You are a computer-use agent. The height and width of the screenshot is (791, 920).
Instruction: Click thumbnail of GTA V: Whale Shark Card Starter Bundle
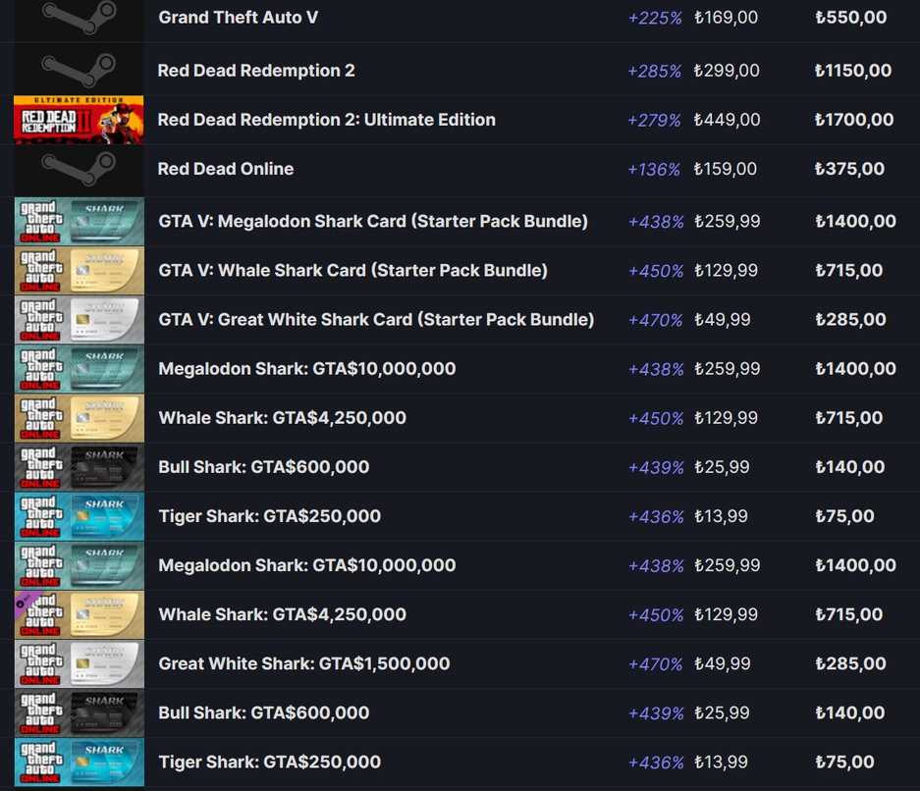click(x=80, y=270)
